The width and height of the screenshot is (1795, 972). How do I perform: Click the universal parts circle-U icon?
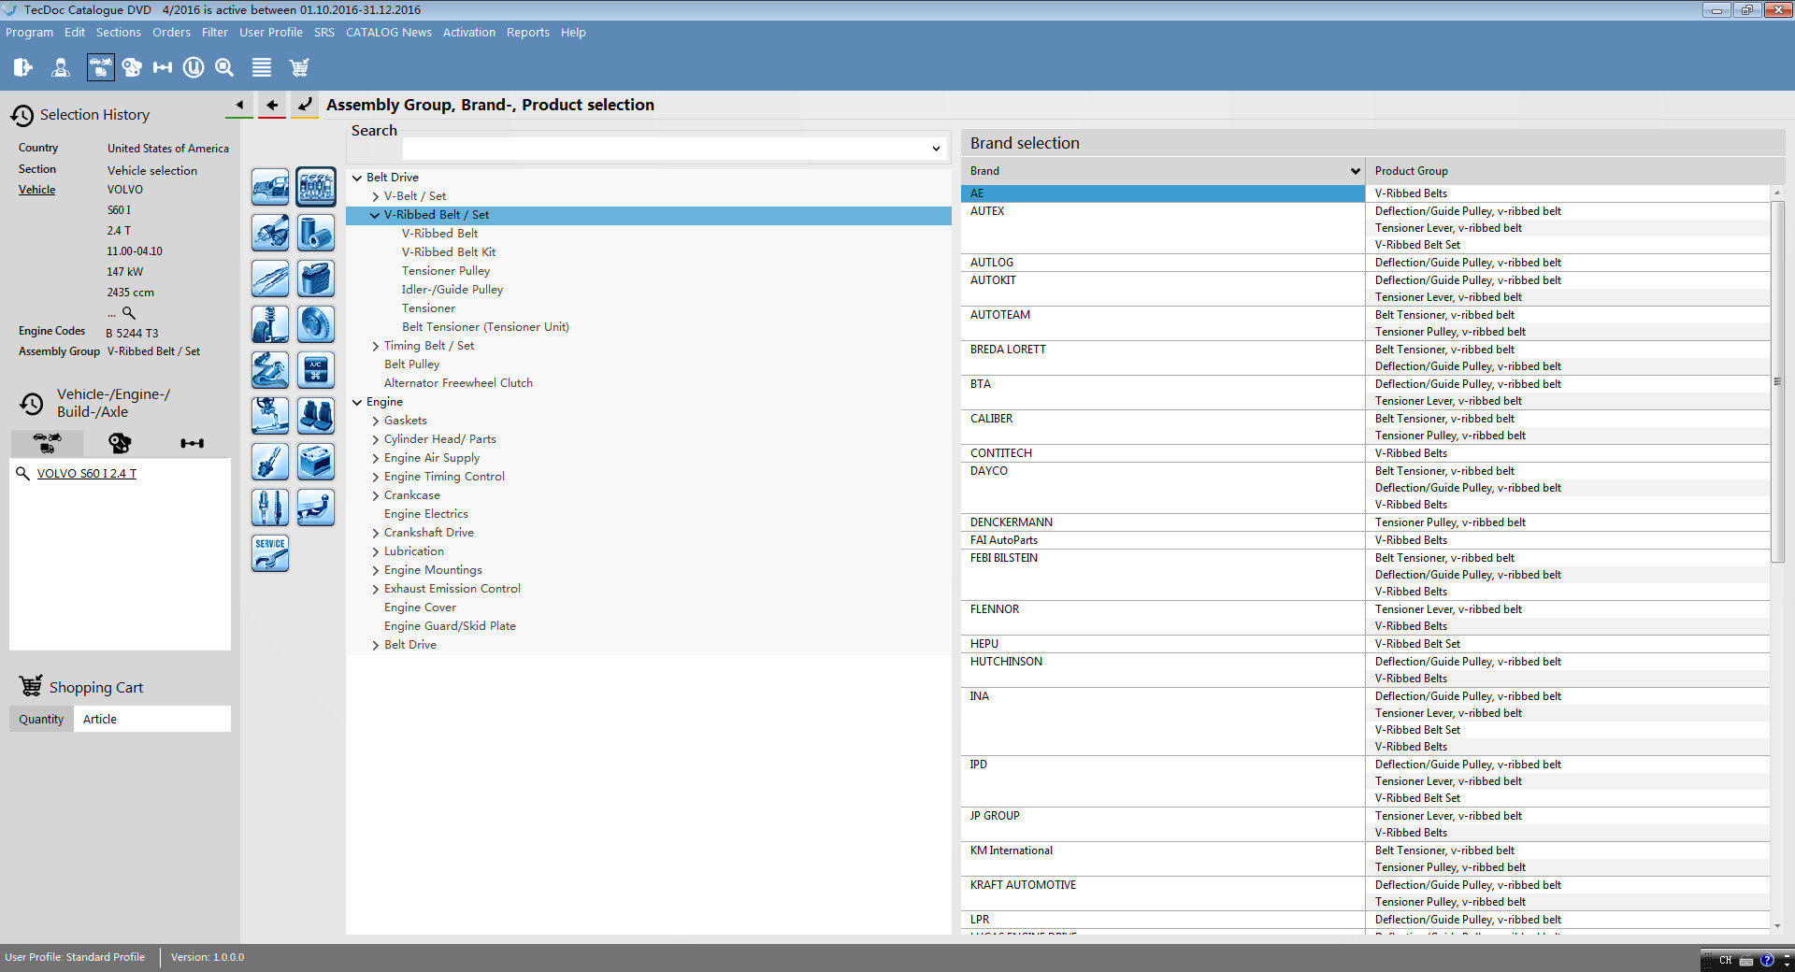194,67
